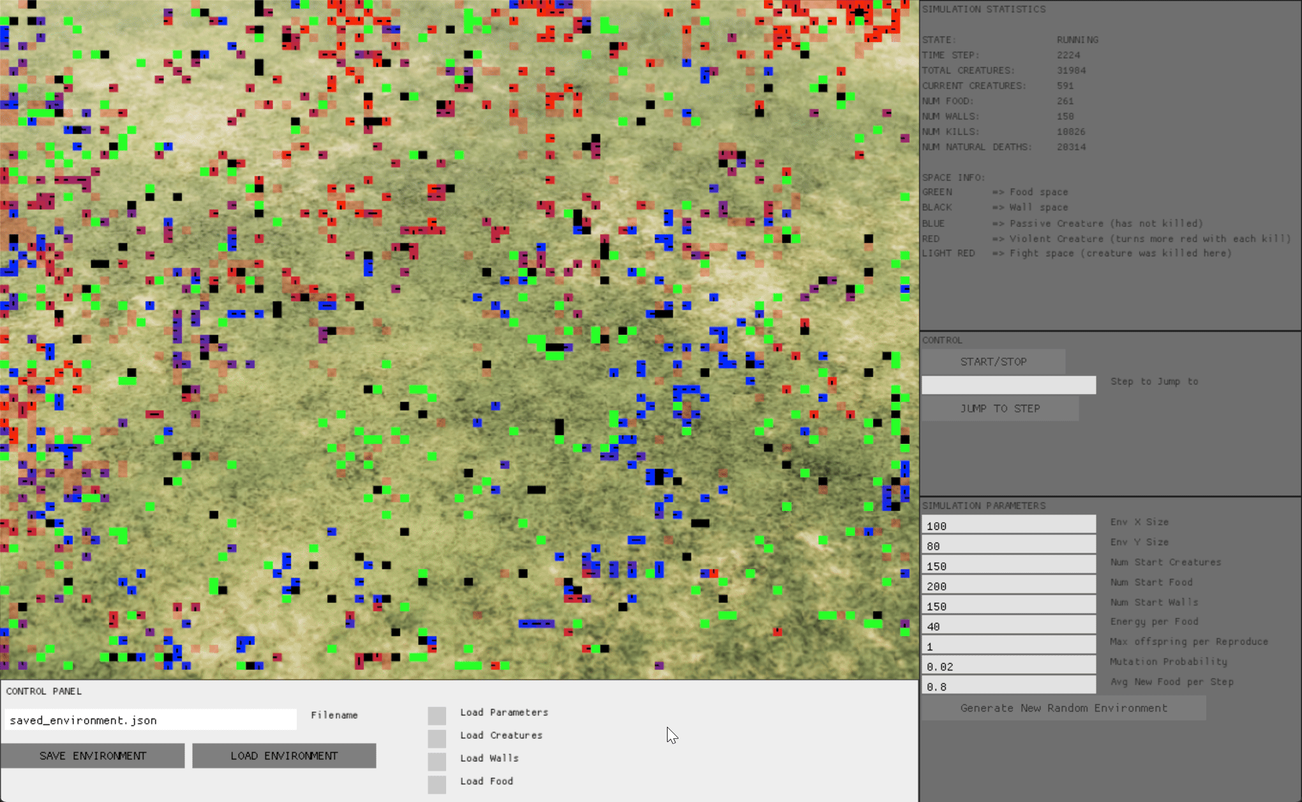The image size is (1302, 802).
Task: Edit the Max offspring per Reproduce field
Action: coord(1008,646)
